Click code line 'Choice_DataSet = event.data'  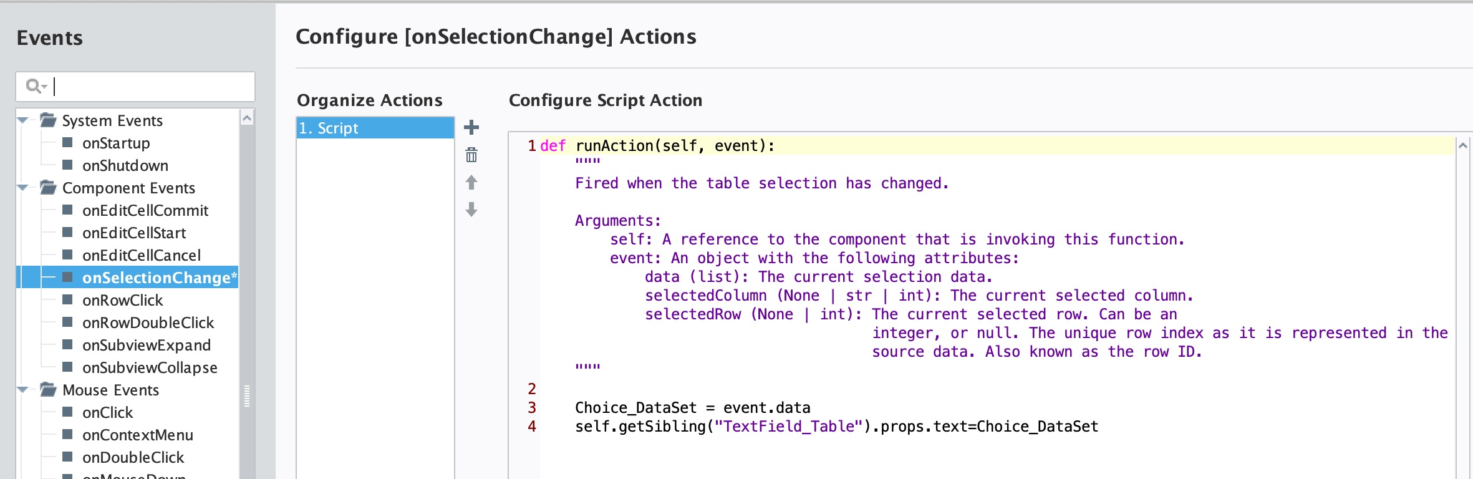point(692,407)
